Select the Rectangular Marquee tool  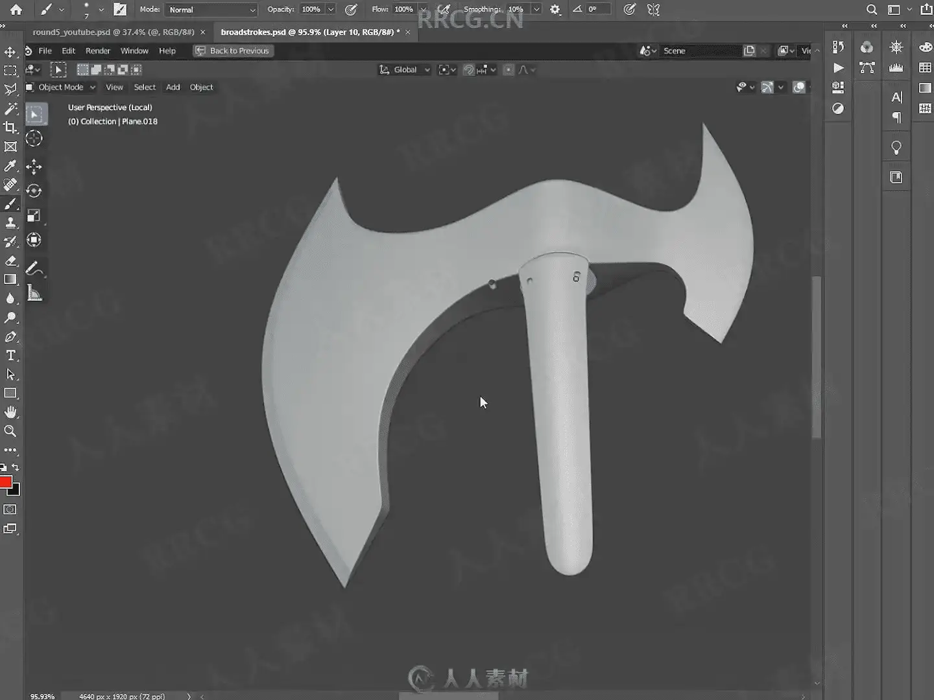pyautogui.click(x=10, y=71)
